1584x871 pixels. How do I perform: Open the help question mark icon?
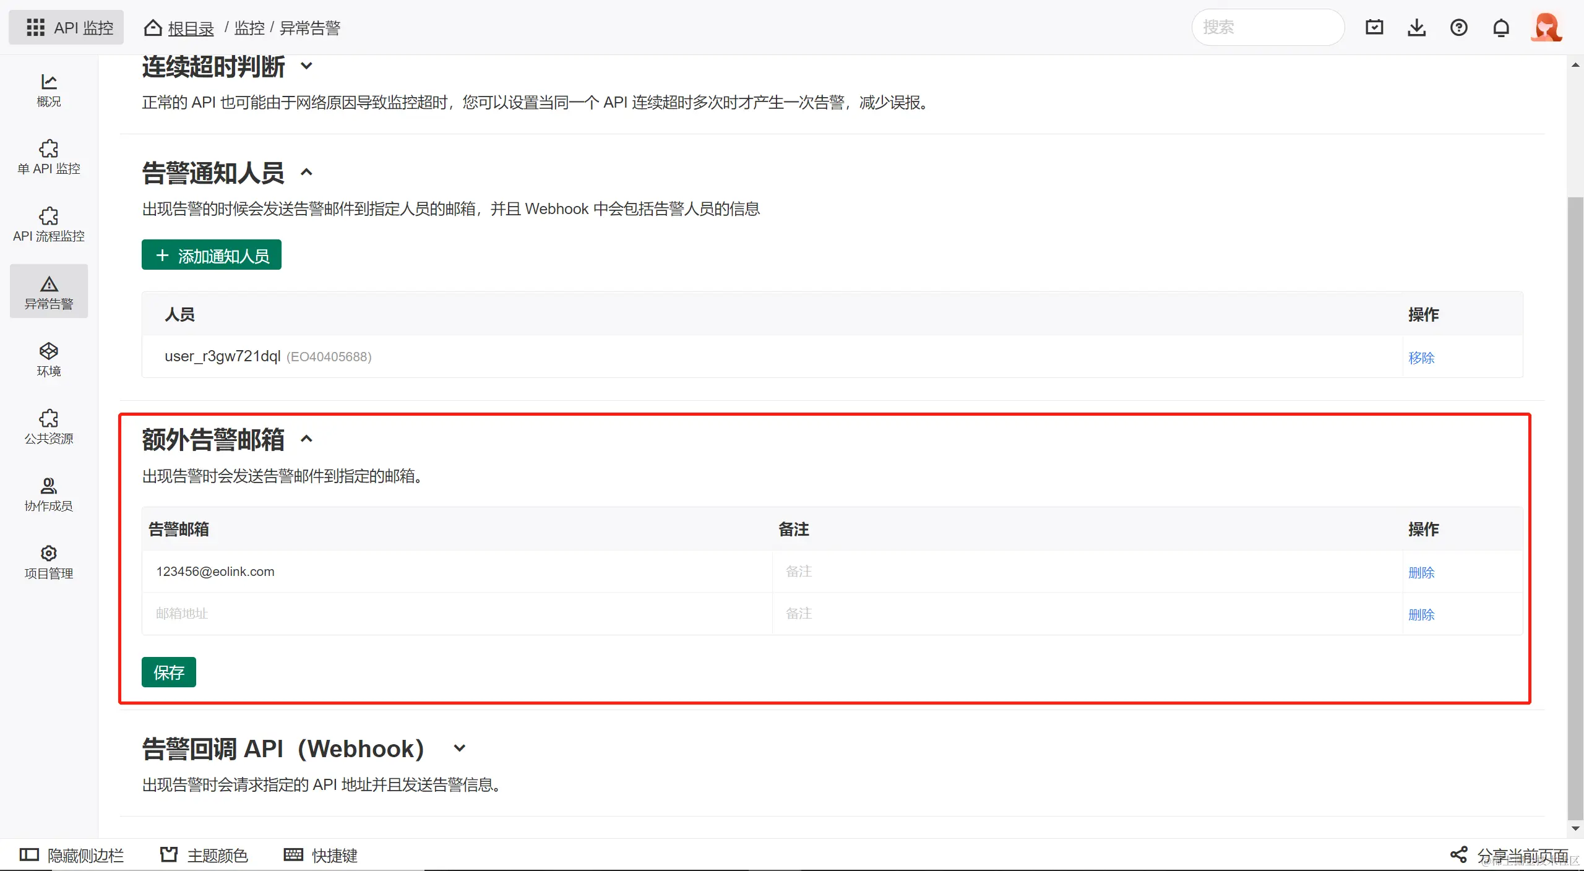click(x=1458, y=27)
